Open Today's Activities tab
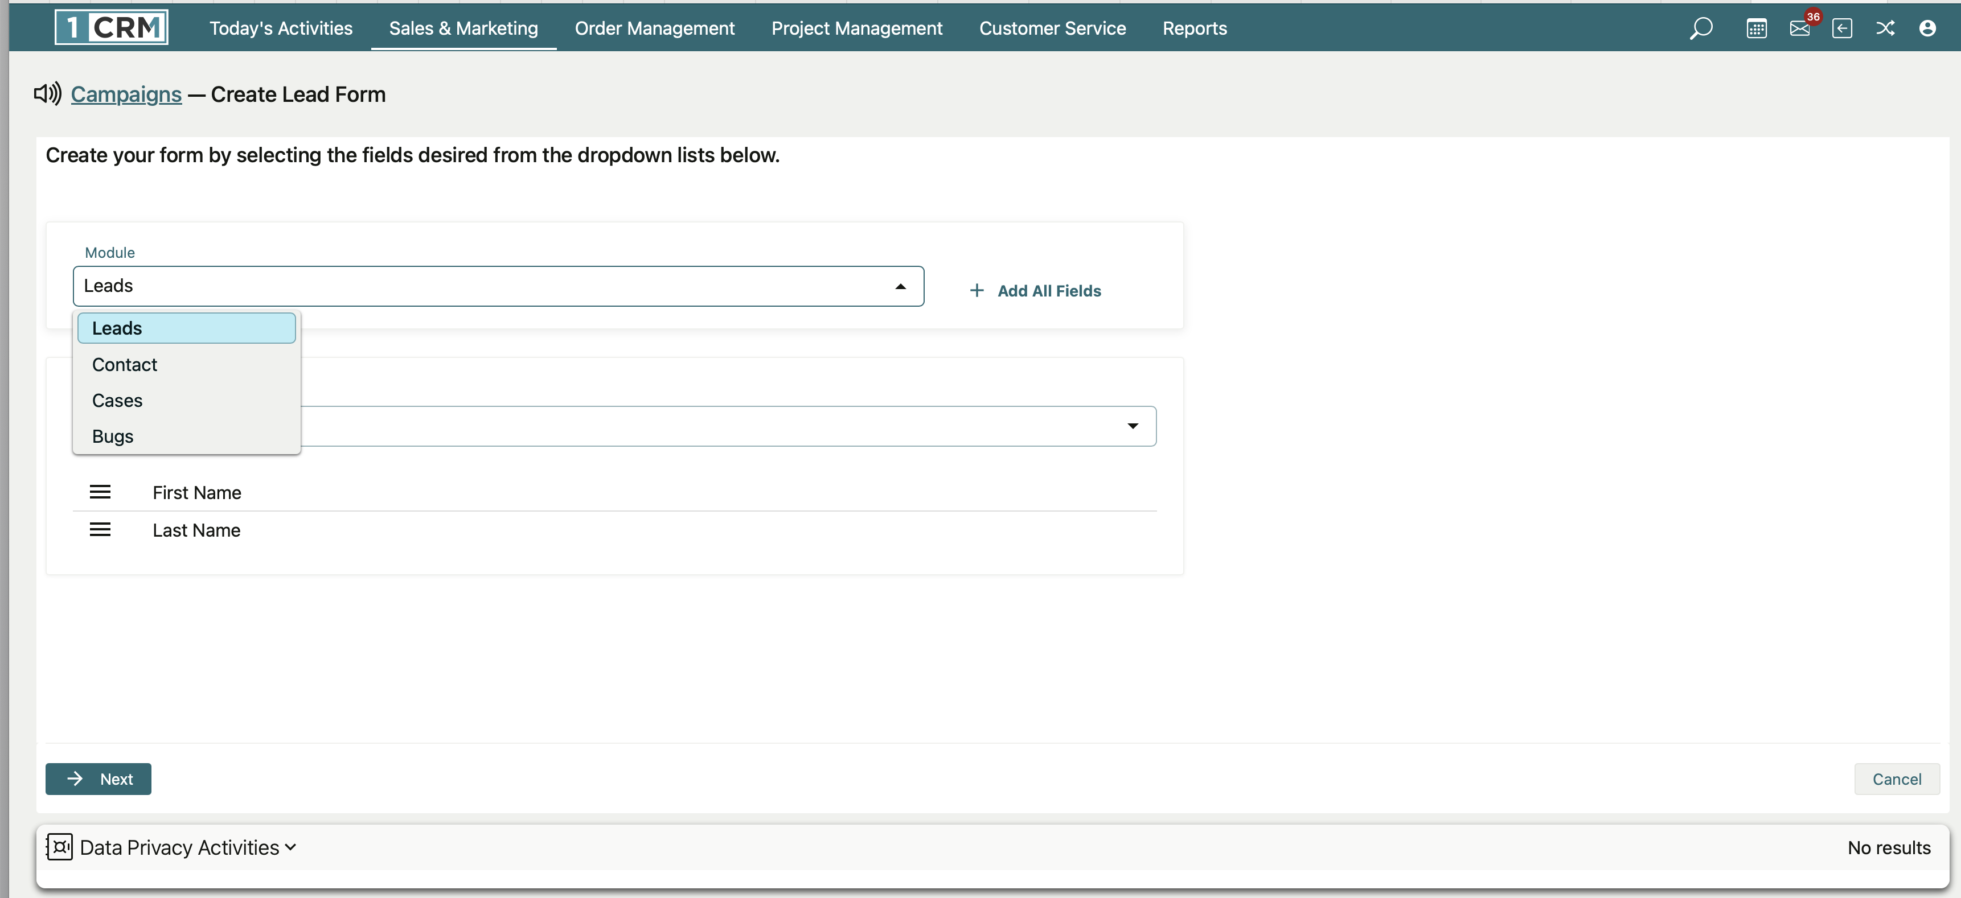 click(281, 28)
